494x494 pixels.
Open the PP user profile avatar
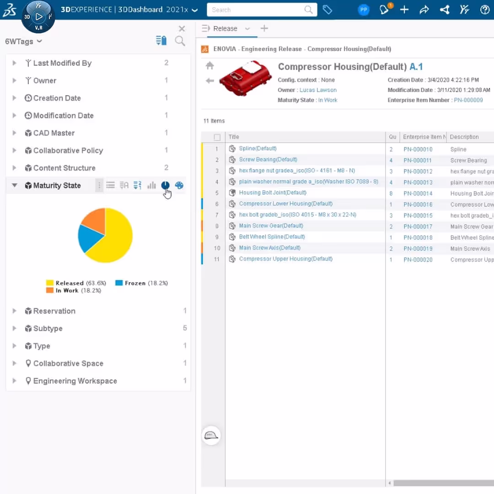click(x=364, y=10)
